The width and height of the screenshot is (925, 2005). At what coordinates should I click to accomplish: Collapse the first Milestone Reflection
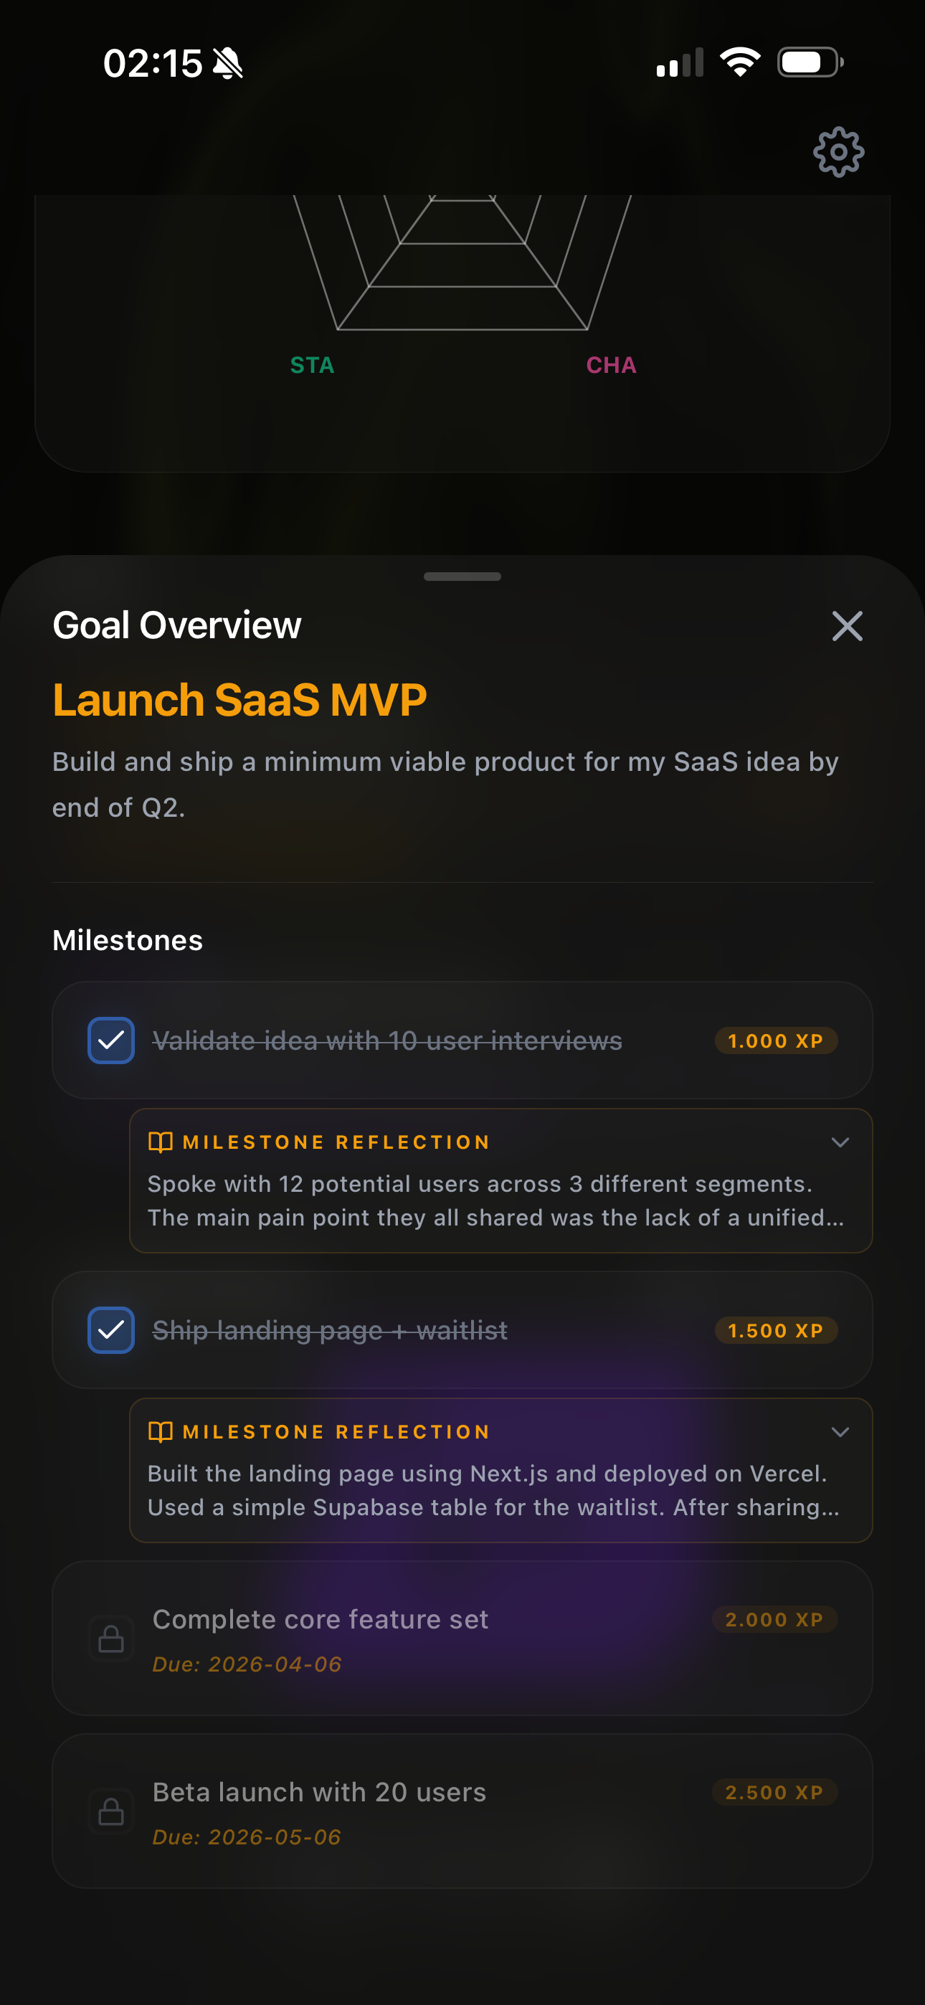click(x=840, y=1142)
